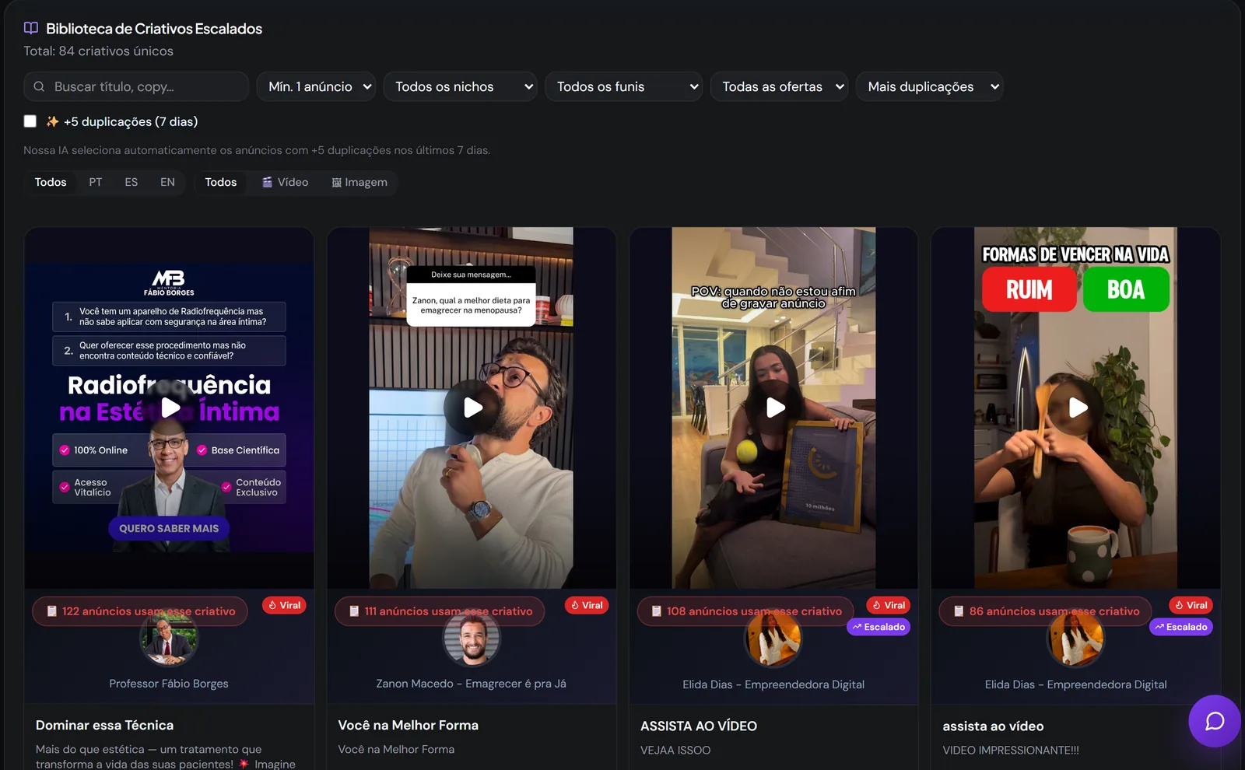
Task: Click the sparkle icon next to +5 duplicações
Action: (x=52, y=121)
